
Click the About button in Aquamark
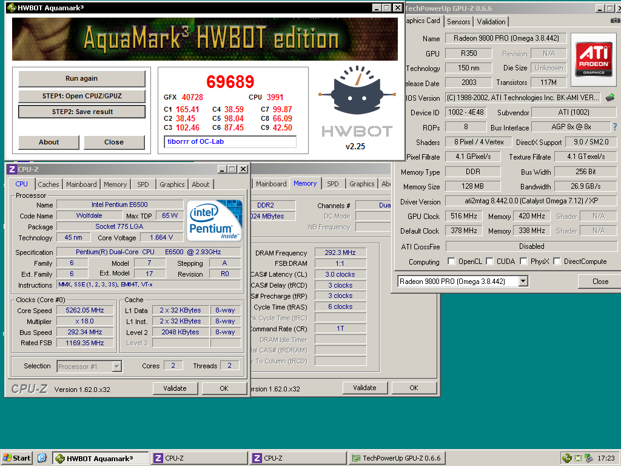49,142
